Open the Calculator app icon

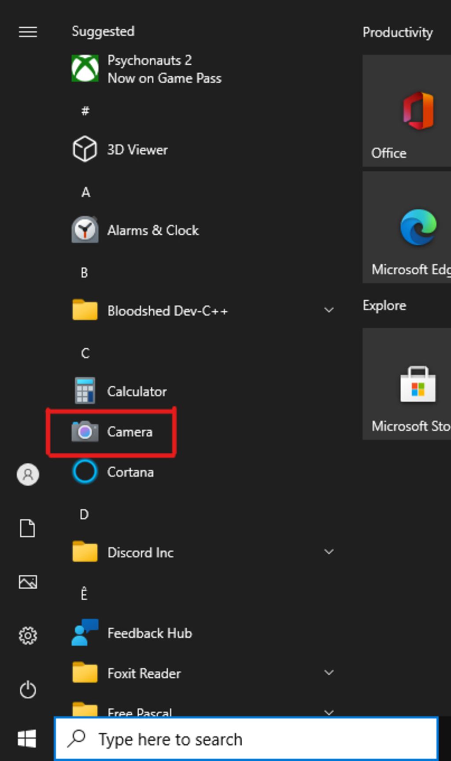[85, 391]
